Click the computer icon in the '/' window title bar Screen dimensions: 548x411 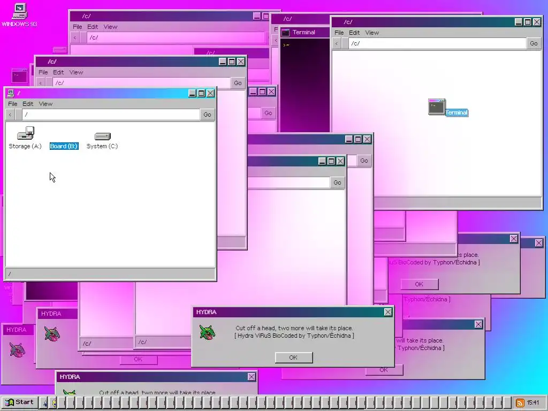pos(11,93)
